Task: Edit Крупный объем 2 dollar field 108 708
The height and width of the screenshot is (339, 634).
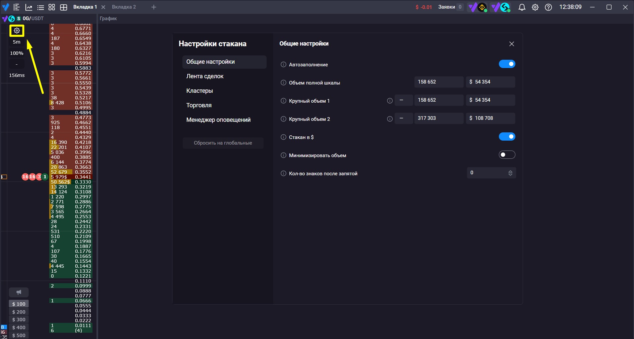Action: click(491, 118)
